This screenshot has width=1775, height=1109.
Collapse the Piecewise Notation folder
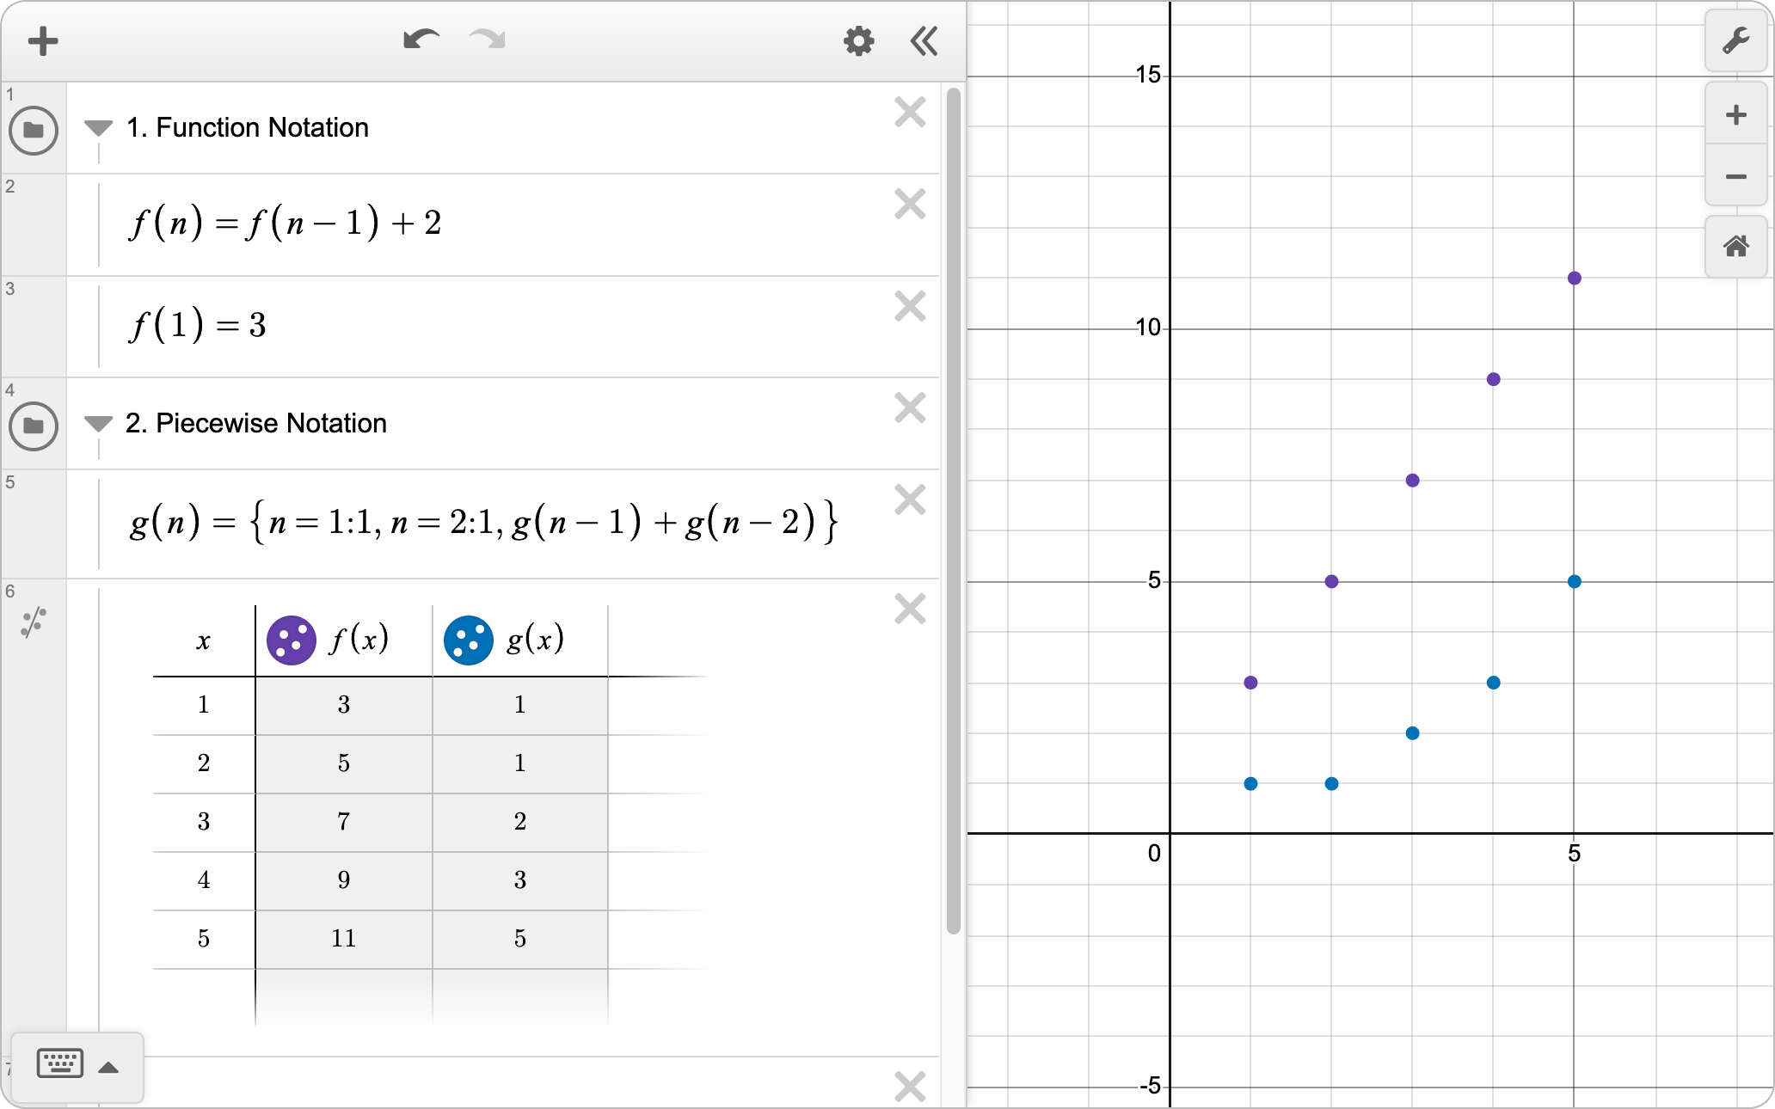pyautogui.click(x=98, y=424)
